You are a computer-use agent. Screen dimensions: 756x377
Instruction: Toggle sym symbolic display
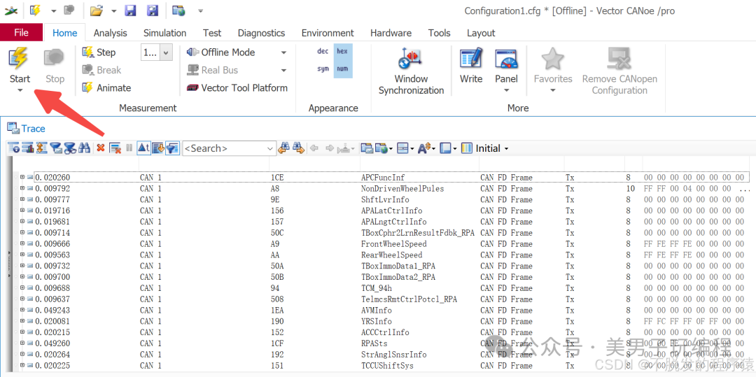tap(323, 69)
